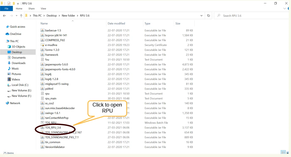The image size is (291, 157).
Task: Select the e-mudhra security certificate icon
Action: (42, 45)
